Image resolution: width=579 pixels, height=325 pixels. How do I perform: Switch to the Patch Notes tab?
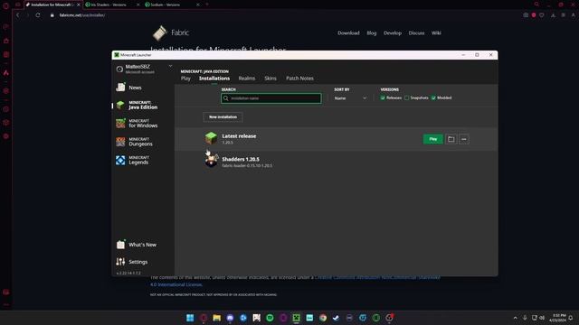299,79
